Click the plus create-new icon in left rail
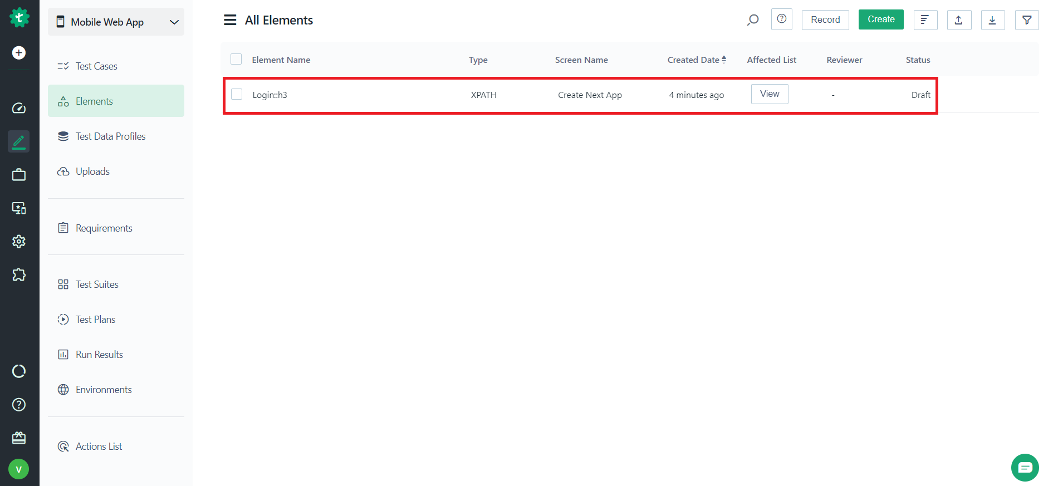The image size is (1058, 486). tap(19, 53)
